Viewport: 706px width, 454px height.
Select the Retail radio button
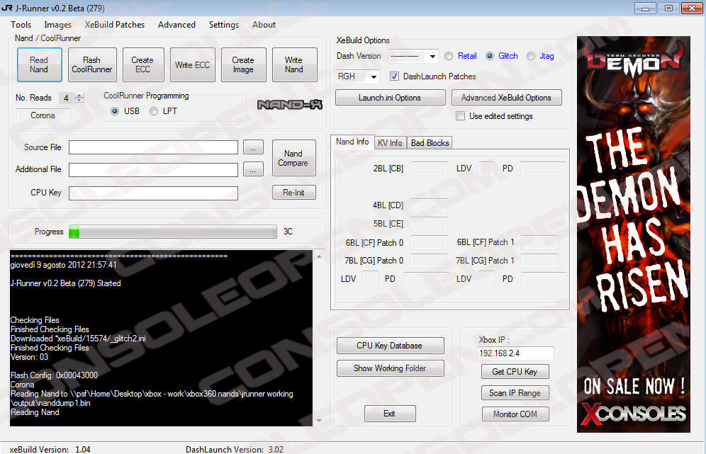tap(449, 56)
